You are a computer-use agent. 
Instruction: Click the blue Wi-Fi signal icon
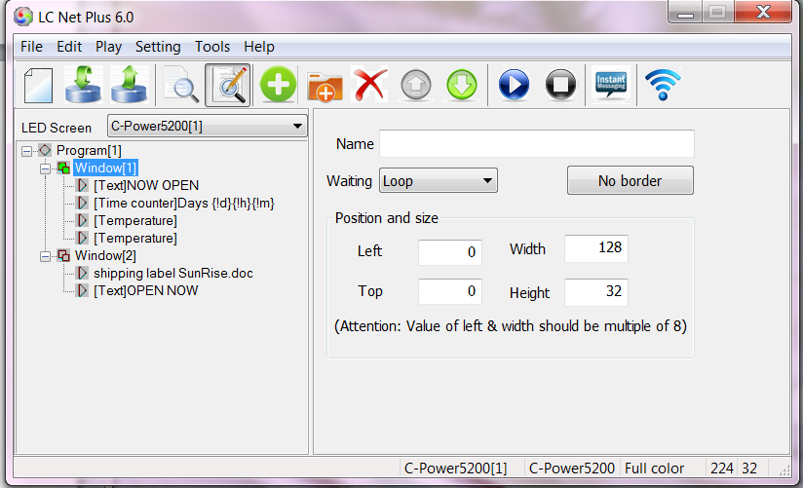(663, 85)
